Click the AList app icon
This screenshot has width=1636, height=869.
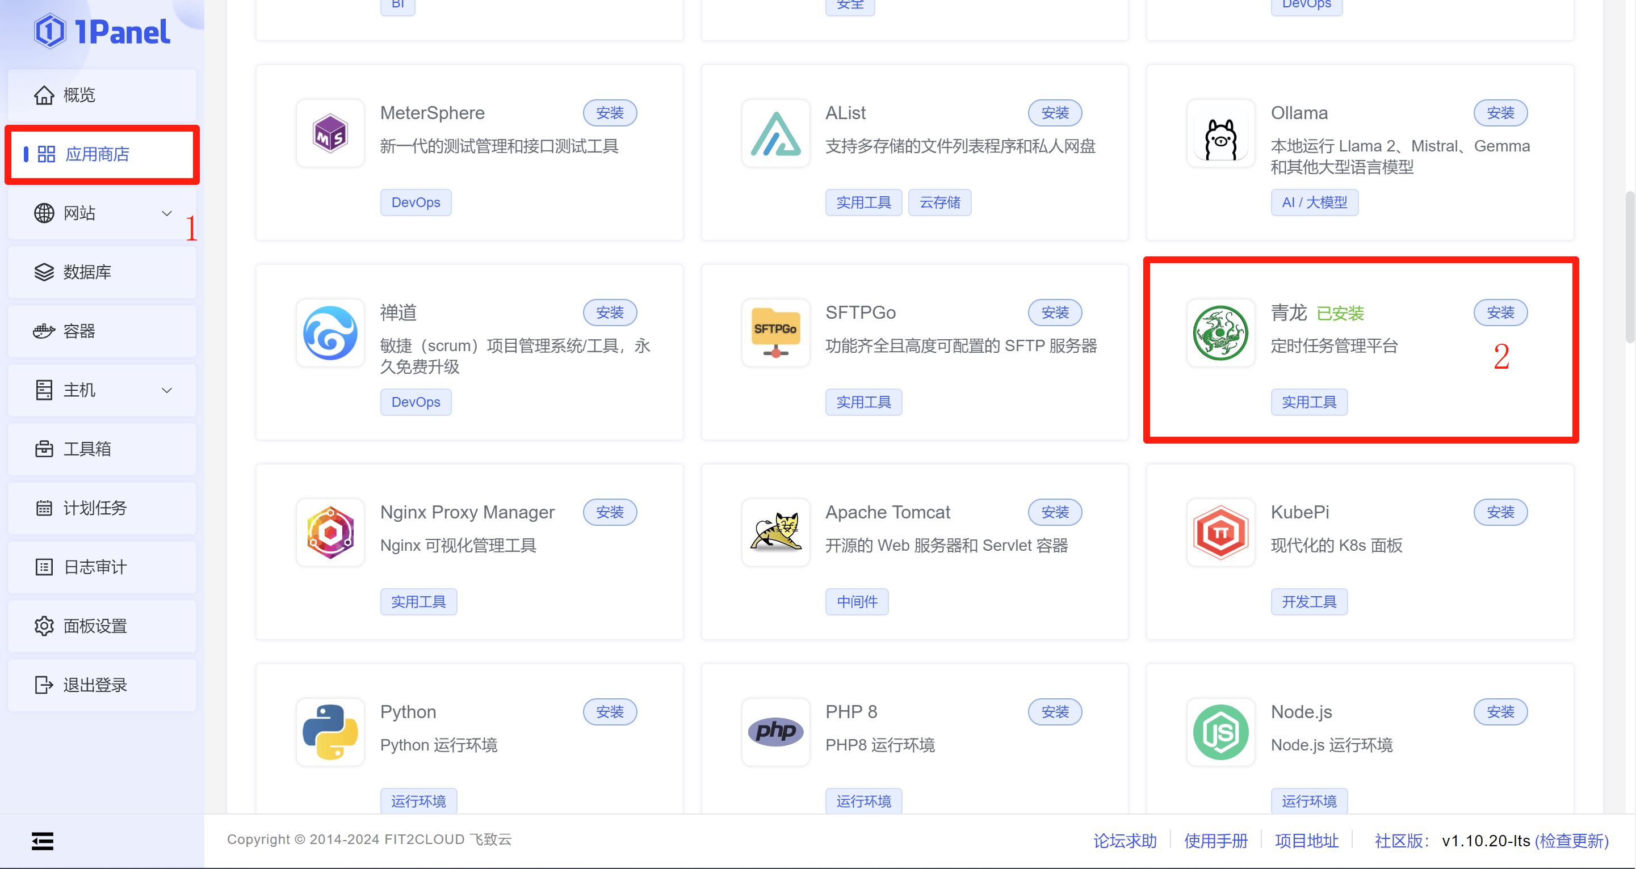click(775, 134)
